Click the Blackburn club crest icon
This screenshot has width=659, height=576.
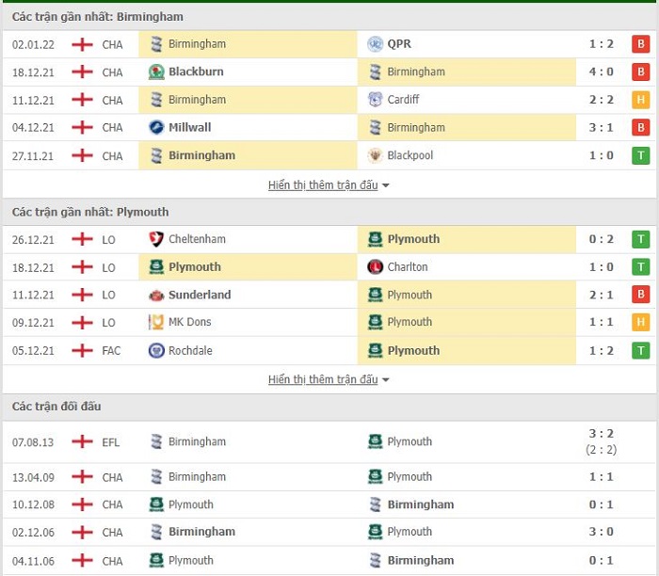tap(156, 72)
